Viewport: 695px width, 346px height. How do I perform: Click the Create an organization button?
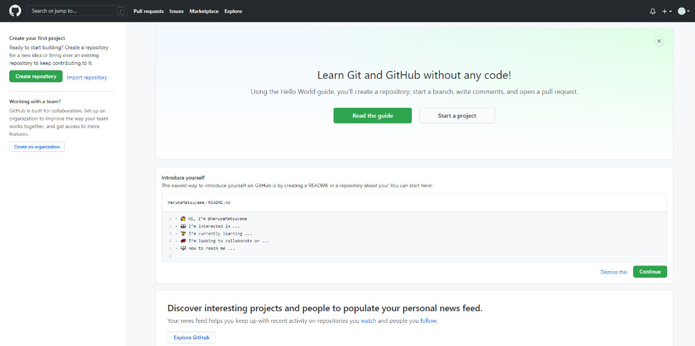point(37,147)
